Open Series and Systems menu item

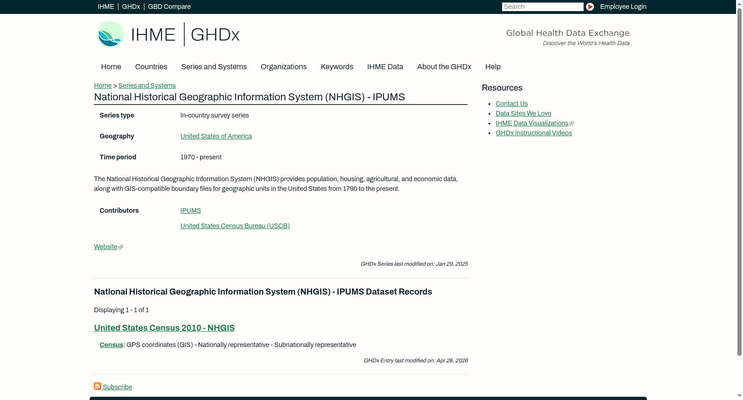(214, 67)
